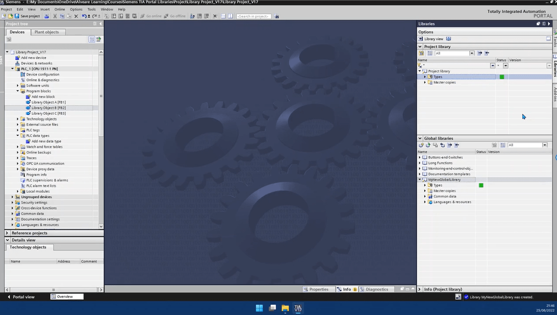557x315 pixels.
Task: Expand Master copies in Project library
Action: (x=425, y=83)
